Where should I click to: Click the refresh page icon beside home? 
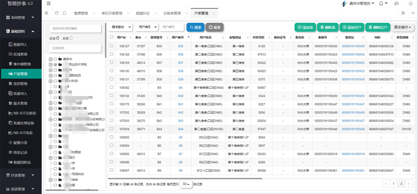point(56,13)
